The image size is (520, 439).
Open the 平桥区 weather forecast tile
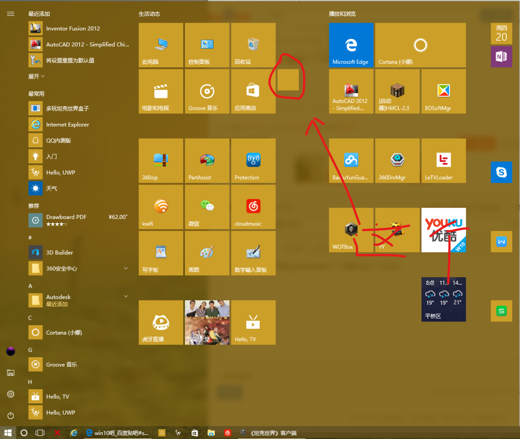(x=444, y=299)
